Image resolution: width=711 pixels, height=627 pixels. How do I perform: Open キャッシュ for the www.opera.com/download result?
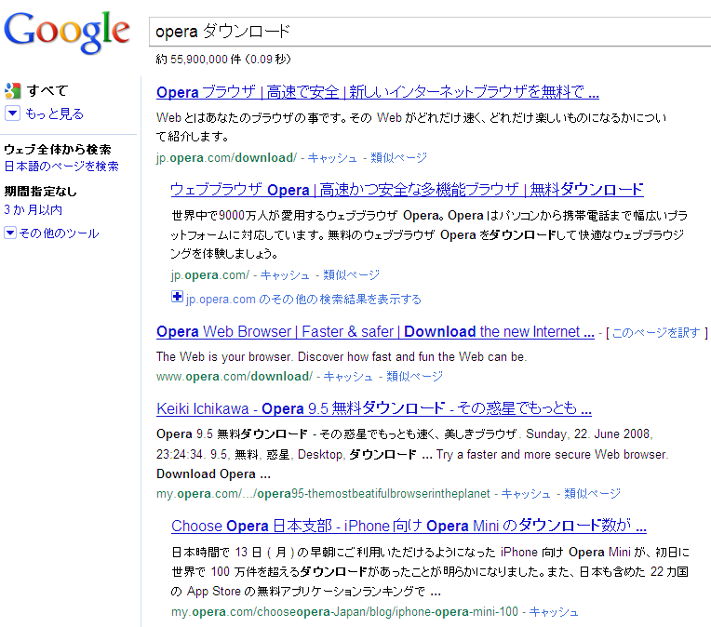pos(348,377)
